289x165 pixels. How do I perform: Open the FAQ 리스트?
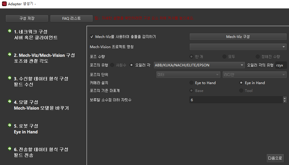point(71,19)
